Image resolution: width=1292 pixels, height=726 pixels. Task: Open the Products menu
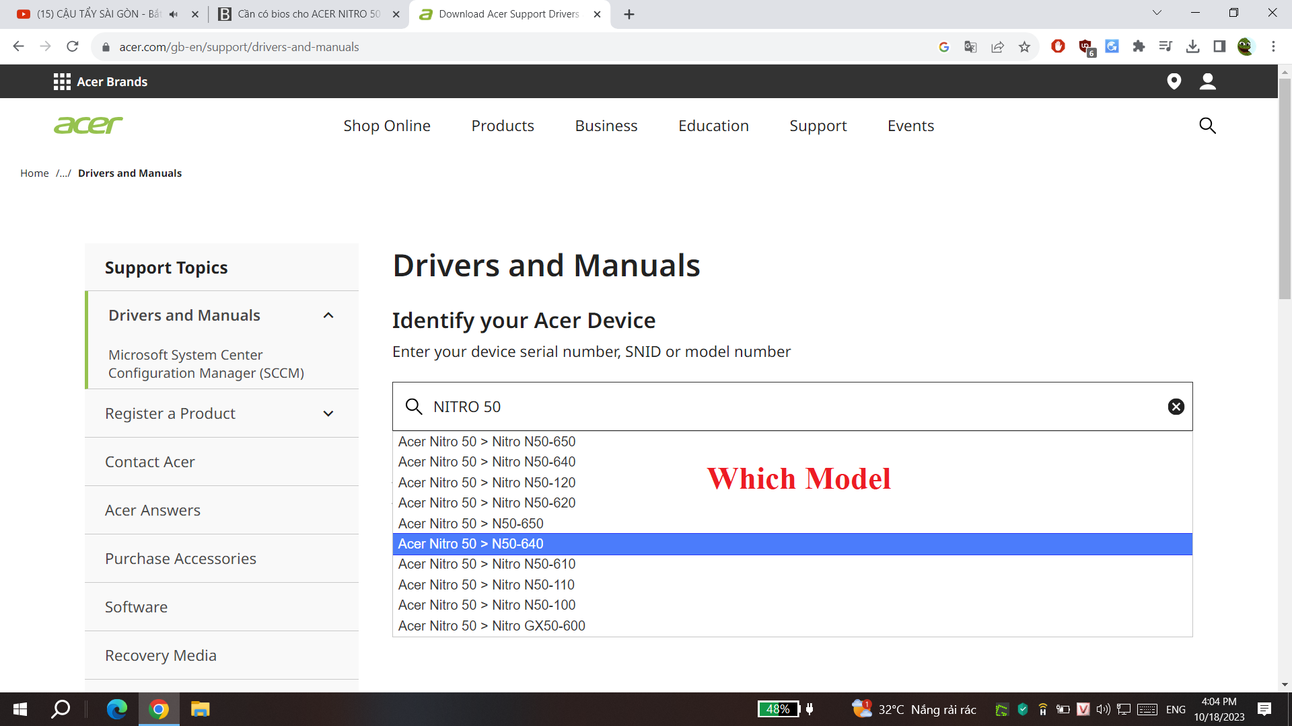(503, 126)
